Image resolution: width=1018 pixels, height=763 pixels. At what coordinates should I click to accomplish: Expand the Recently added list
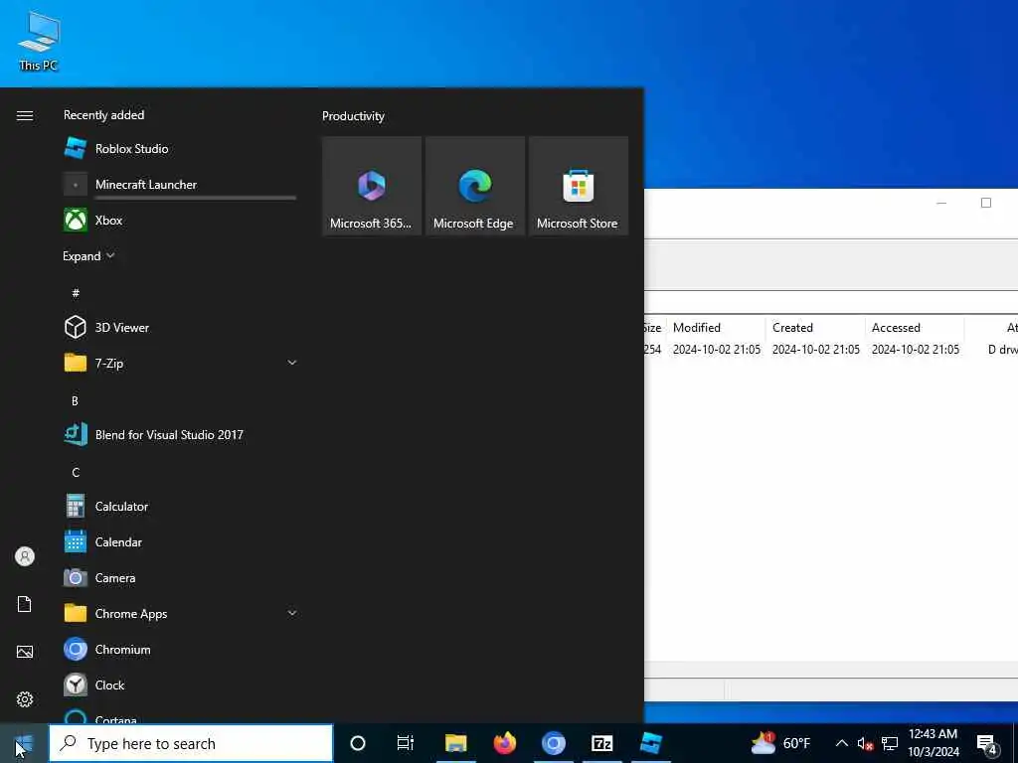coord(88,255)
